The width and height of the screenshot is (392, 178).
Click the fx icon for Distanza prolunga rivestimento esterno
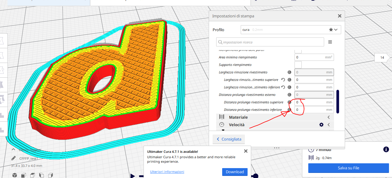(289, 95)
